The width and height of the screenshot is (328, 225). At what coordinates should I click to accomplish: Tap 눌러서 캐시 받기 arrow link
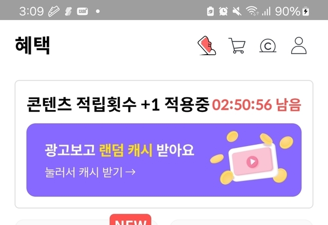[90, 172]
